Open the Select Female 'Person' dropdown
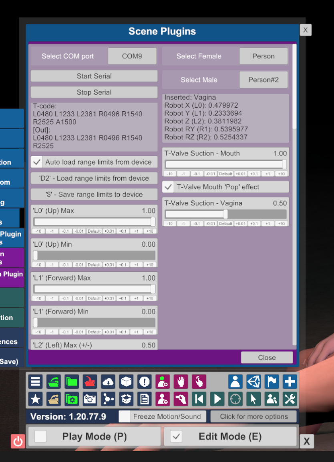Viewport: 334px width, 462px height. point(264,56)
